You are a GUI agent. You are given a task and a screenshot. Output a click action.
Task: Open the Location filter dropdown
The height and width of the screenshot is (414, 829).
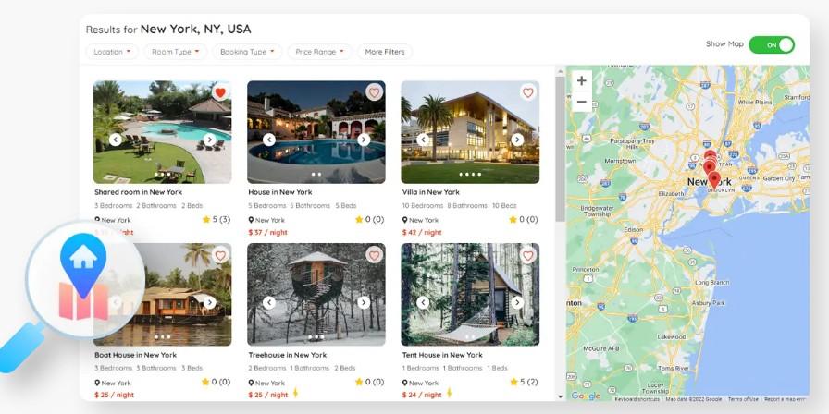point(112,52)
